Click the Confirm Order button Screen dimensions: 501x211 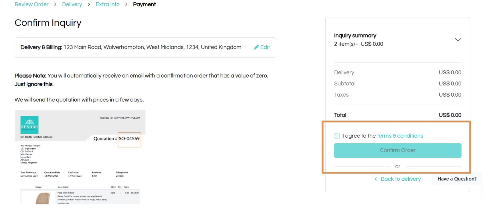pos(397,150)
